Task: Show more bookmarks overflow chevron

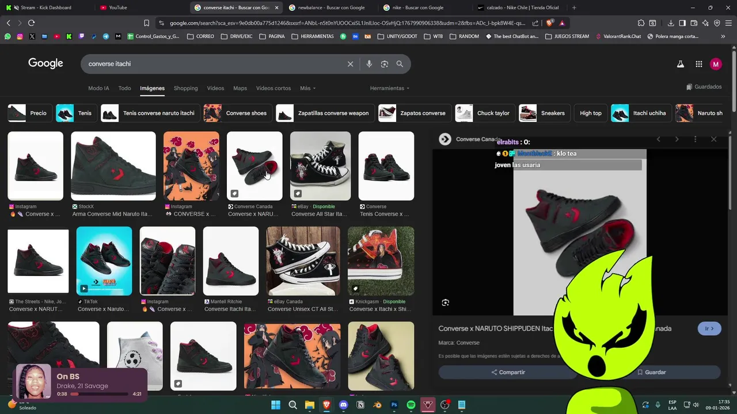Action: coord(723,36)
